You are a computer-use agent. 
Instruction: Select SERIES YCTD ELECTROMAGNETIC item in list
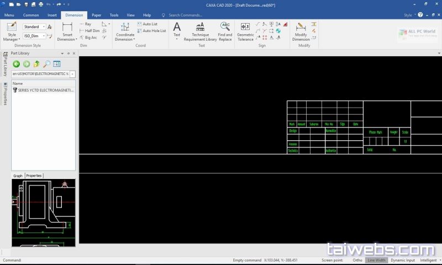point(45,90)
